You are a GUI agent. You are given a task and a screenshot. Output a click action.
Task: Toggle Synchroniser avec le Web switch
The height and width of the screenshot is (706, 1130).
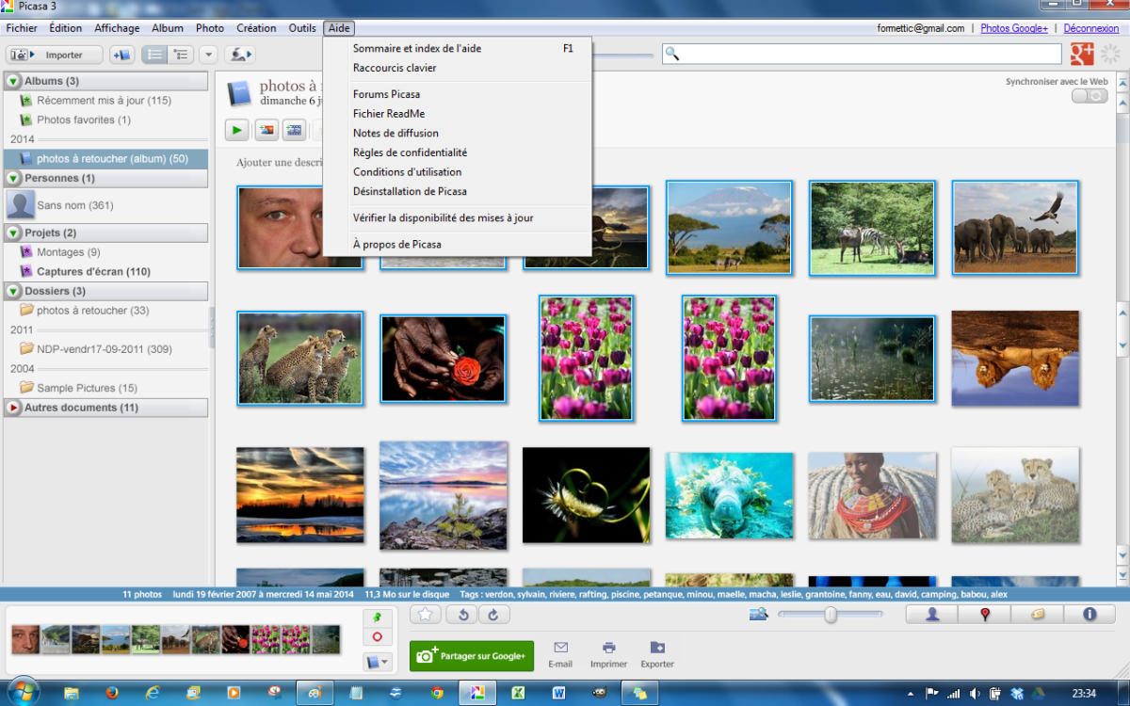tap(1090, 96)
